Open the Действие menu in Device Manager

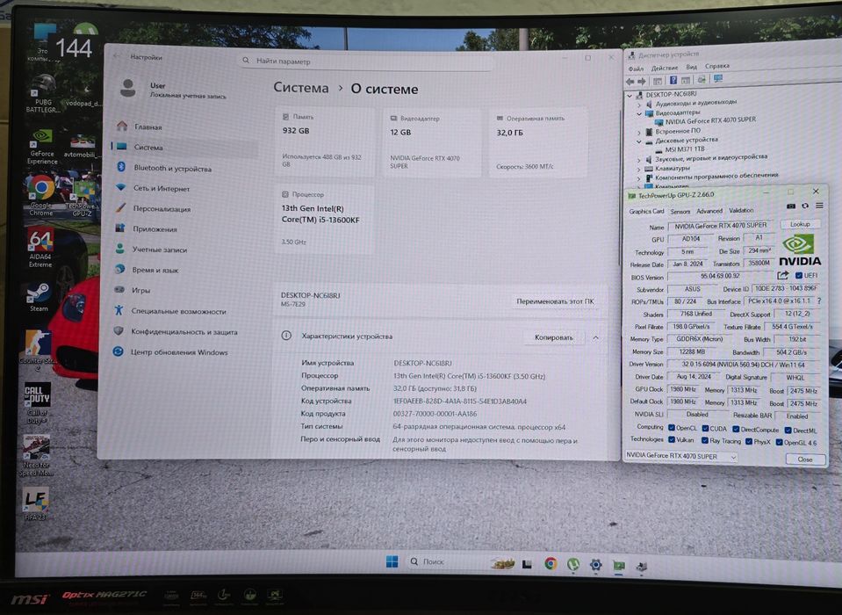pyautogui.click(x=665, y=68)
